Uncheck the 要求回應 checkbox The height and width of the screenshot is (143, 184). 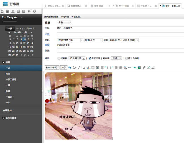[x=90, y=58]
